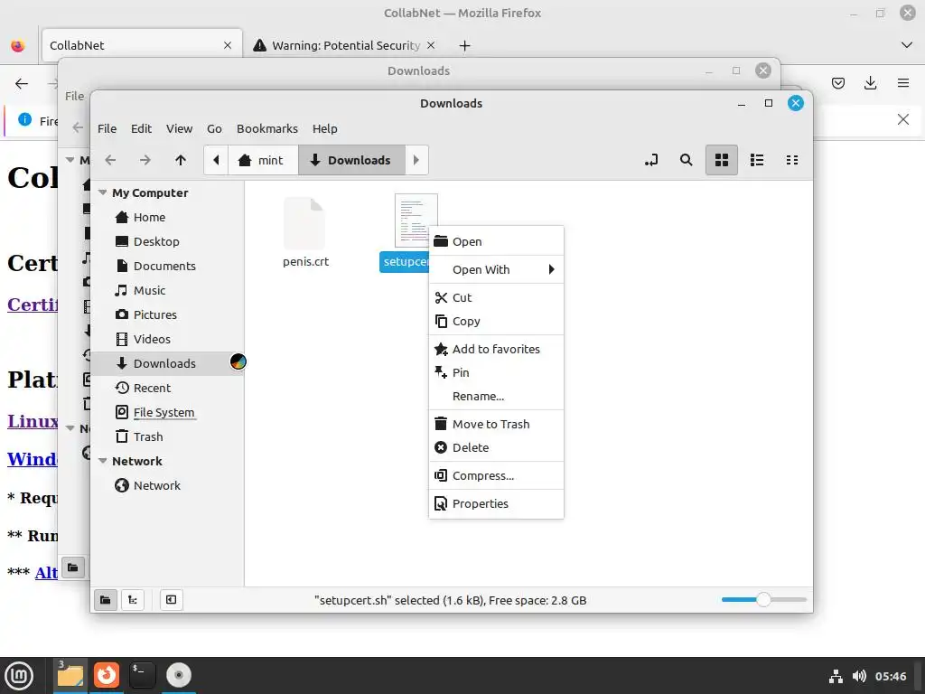Switch to list view

click(x=757, y=160)
